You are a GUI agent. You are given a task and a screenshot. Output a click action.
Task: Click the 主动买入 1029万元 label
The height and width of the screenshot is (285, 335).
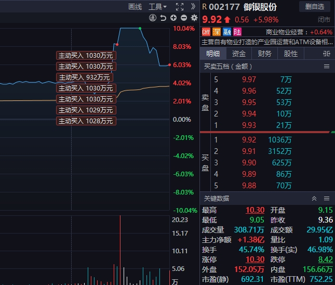[86, 110]
